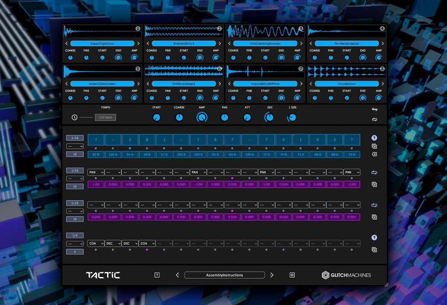Image resolution: width=447 pixels, height=305 pixels.
Task: Click the clear-lane X icon beside the trigger steps
Action: 374,146
